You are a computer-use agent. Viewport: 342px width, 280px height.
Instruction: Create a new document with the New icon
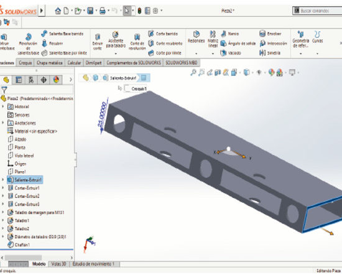pyautogui.click(x=67, y=11)
